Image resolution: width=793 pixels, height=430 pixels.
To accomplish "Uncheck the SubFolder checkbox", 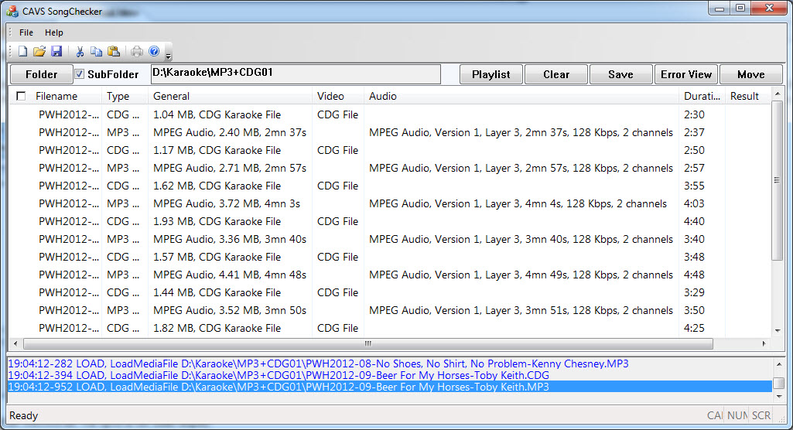I will (x=80, y=74).
